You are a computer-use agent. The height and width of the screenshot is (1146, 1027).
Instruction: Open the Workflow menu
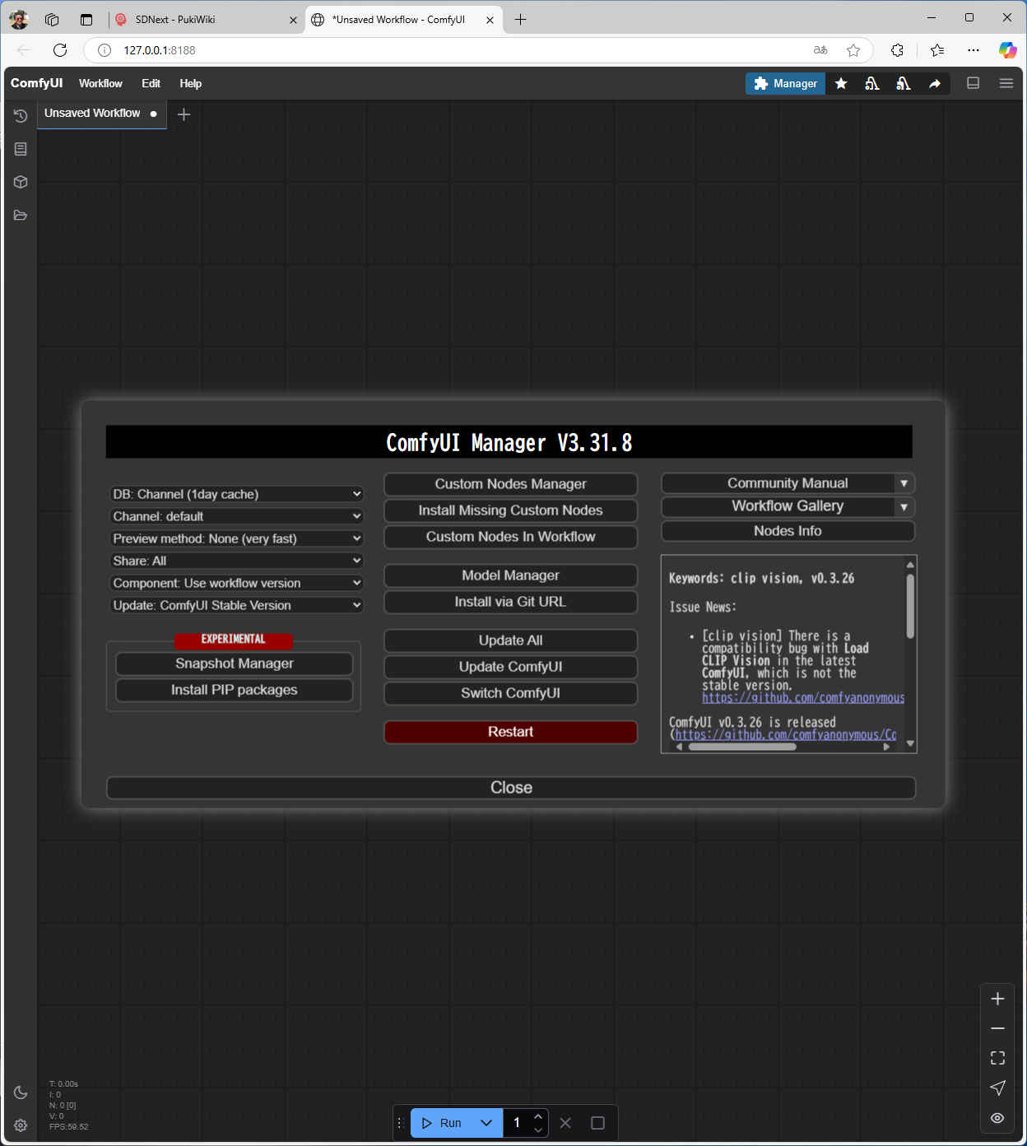[x=100, y=83]
